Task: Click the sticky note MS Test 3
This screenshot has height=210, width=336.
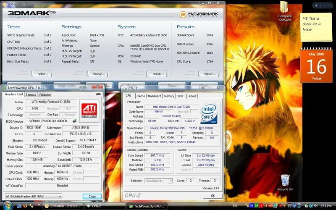Action: [x=316, y=27]
